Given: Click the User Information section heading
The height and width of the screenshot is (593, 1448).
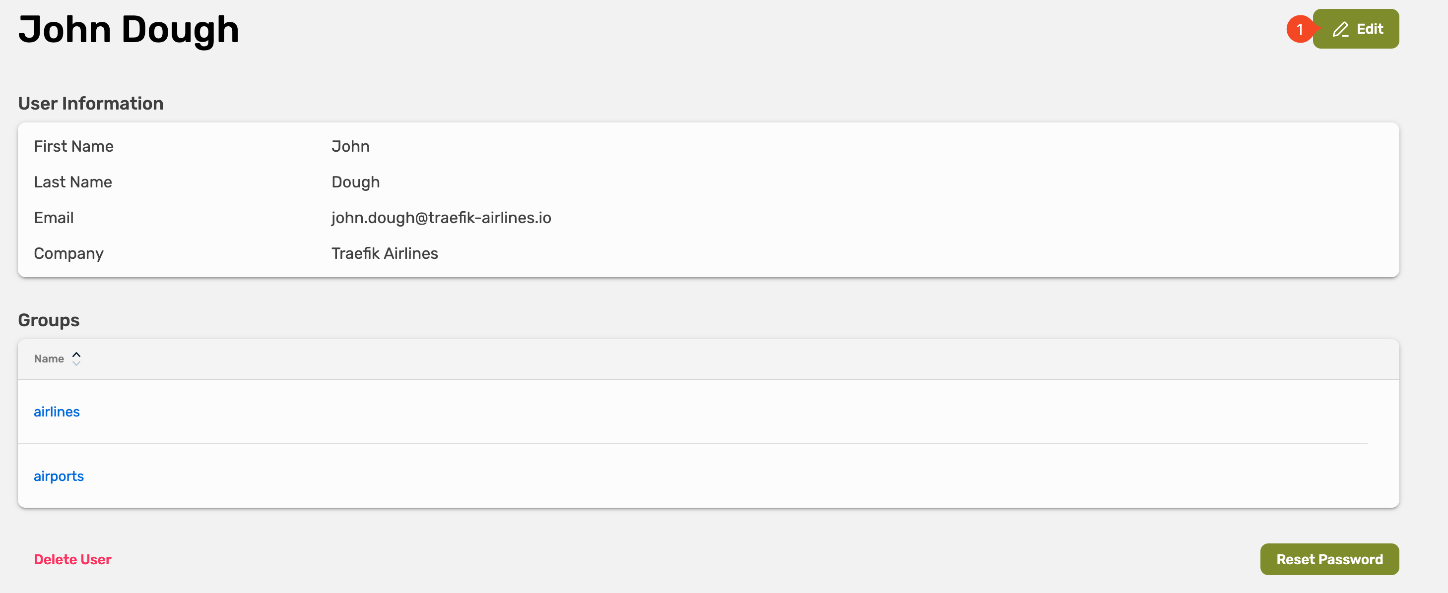Looking at the screenshot, I should click(x=90, y=103).
